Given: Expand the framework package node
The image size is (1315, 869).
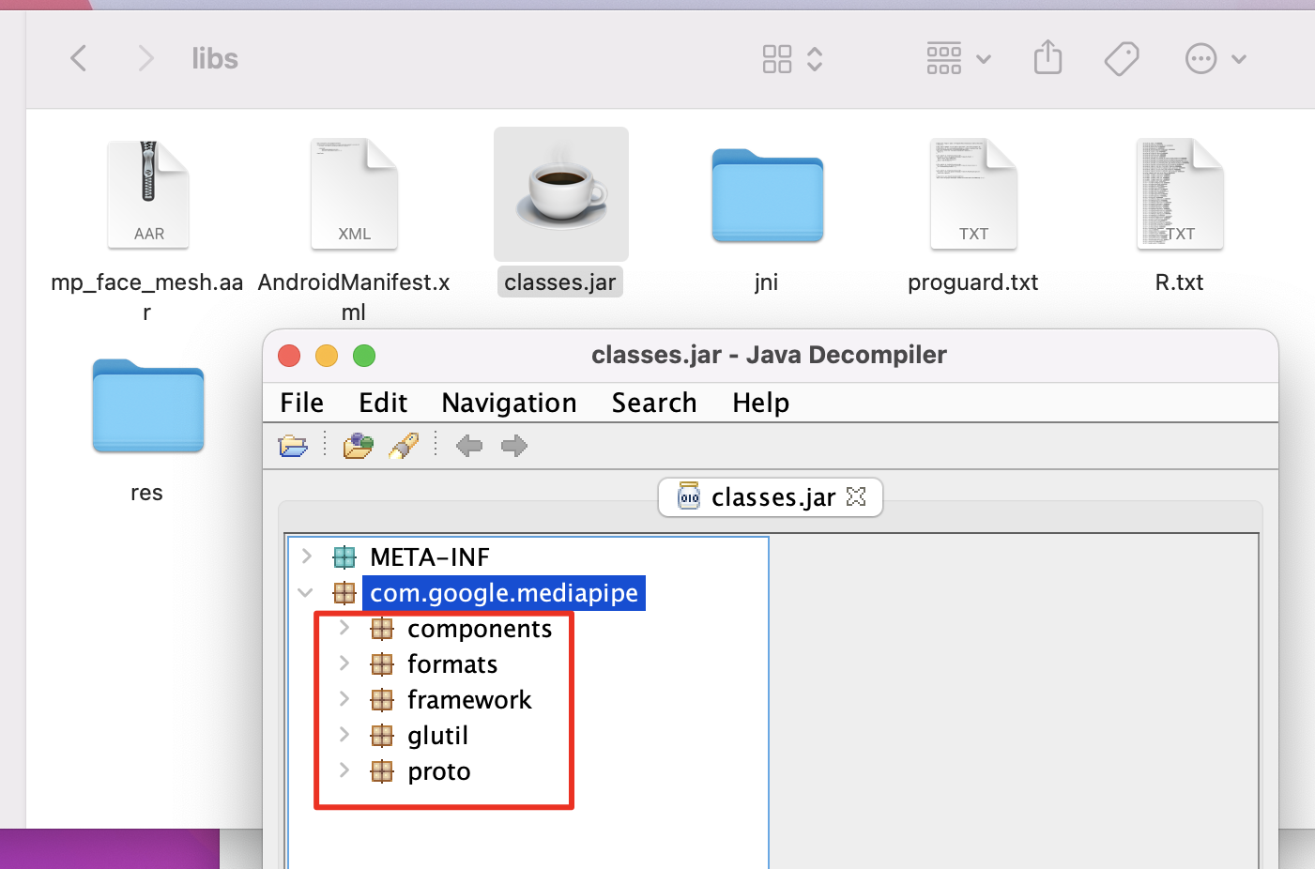Looking at the screenshot, I should tap(344, 699).
